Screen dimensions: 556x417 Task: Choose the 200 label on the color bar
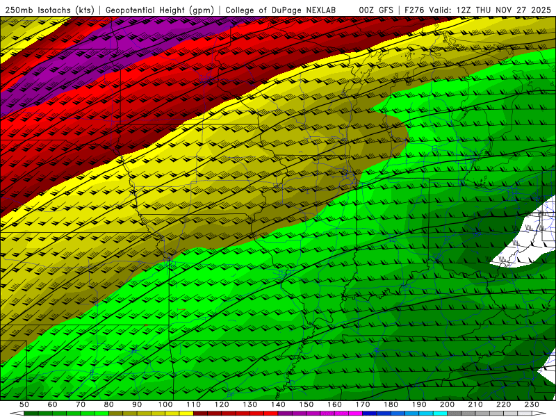(x=447, y=404)
